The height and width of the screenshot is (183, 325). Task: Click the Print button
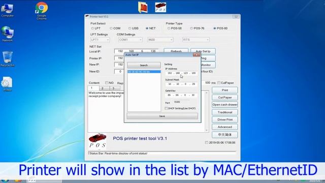(224, 90)
